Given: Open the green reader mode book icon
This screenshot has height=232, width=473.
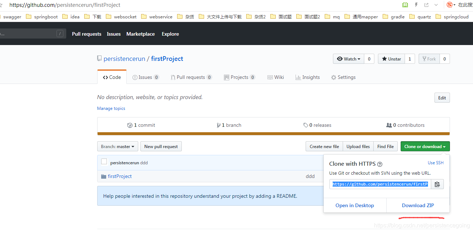Looking at the screenshot, I should [405, 5].
